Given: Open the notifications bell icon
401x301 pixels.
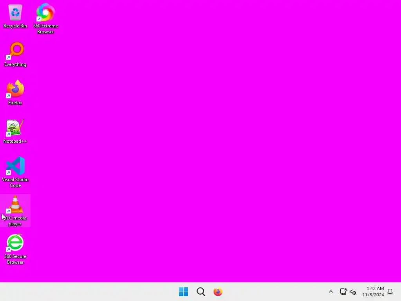Looking at the screenshot, I should point(390,292).
